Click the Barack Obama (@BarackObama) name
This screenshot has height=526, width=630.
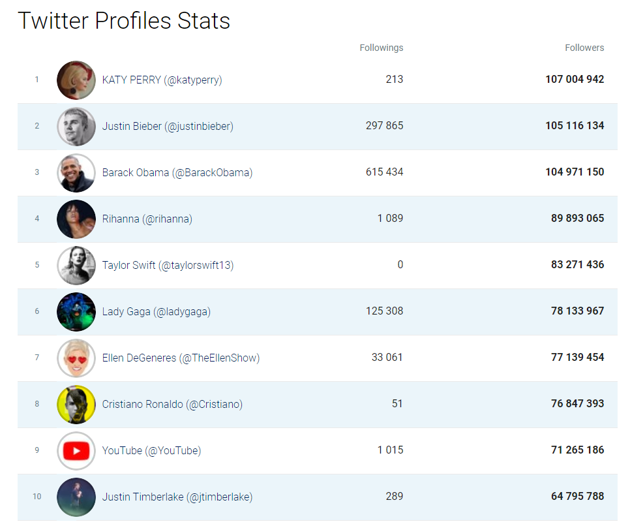pos(177,173)
